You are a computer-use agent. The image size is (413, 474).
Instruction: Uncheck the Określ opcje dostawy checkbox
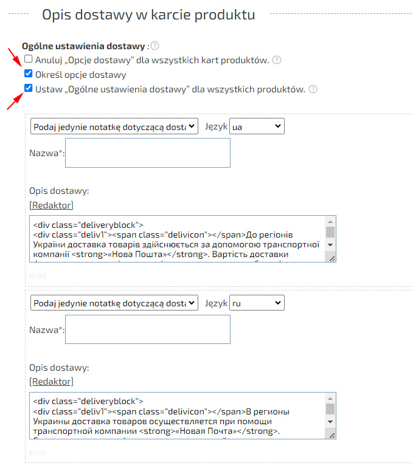[29, 74]
